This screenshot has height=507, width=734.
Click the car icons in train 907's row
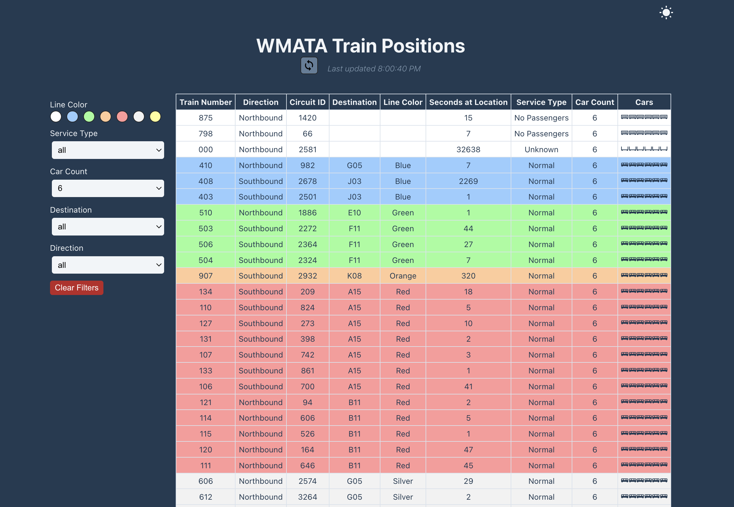click(644, 276)
